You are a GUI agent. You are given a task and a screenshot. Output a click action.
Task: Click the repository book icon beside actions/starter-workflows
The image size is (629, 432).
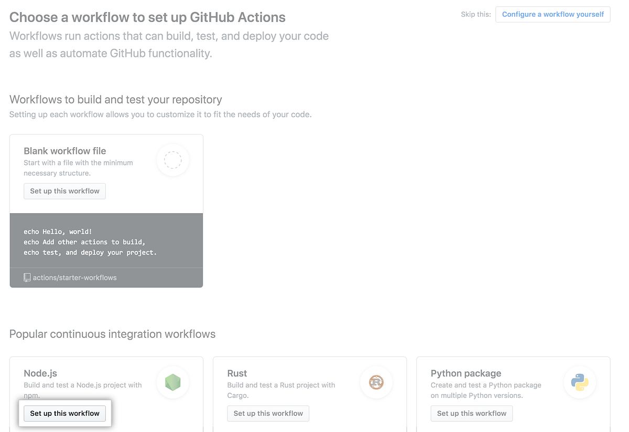tap(27, 277)
